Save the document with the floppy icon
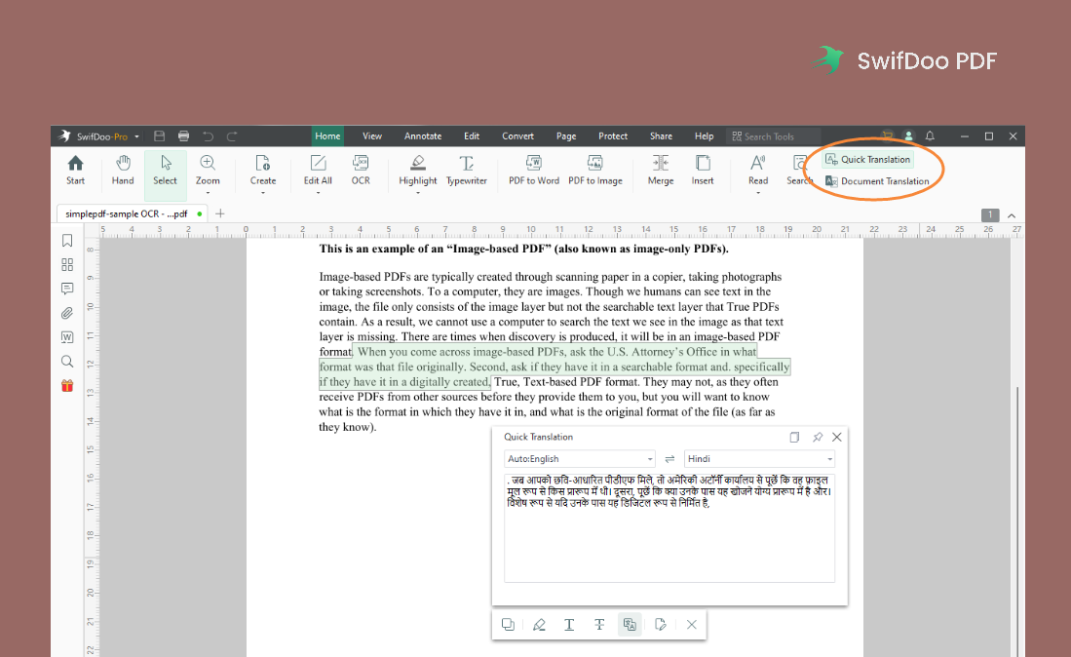Image resolution: width=1071 pixels, height=657 pixels. 159,135
